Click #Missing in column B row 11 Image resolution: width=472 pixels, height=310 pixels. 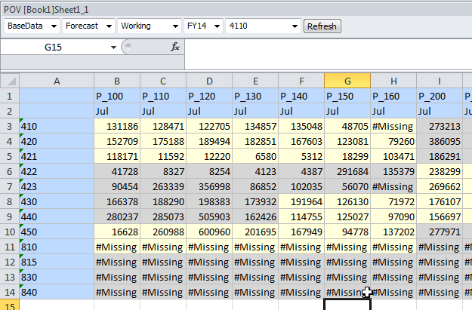pyautogui.click(x=117, y=247)
